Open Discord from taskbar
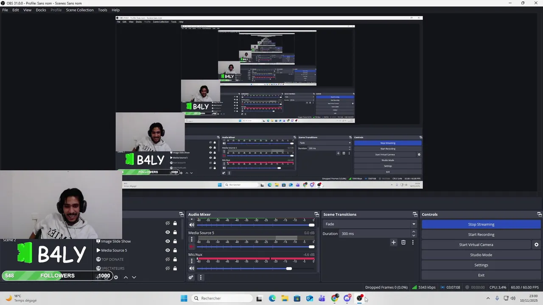 (x=347, y=298)
